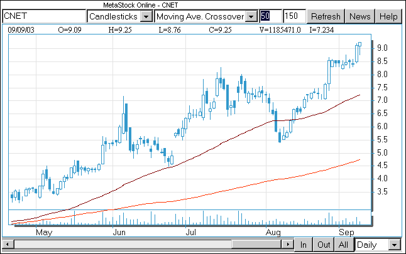406x254 pixels.
Task: Zoom in with the In button
Action: coord(304,245)
